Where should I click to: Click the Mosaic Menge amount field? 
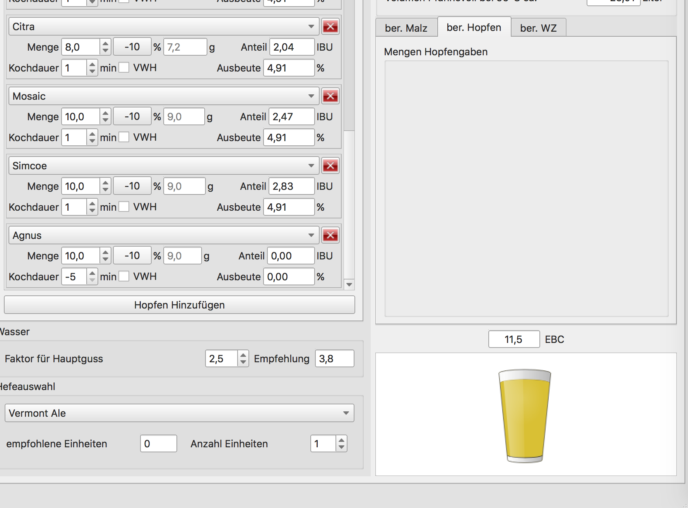tap(80, 117)
